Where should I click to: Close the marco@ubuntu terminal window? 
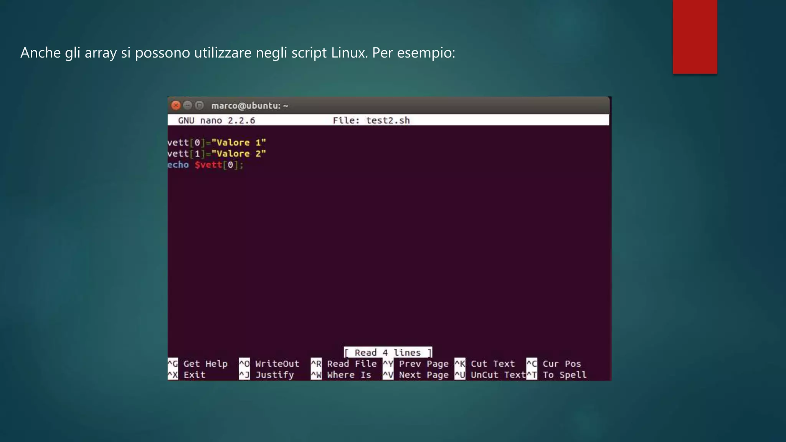tap(176, 105)
